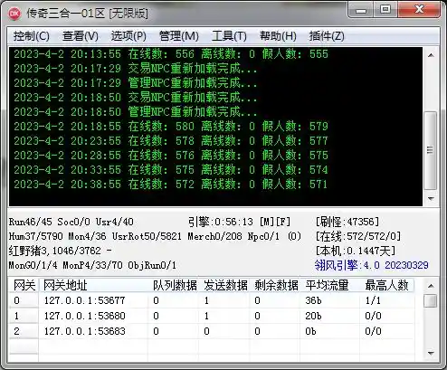Open the 查看(V) menu

(81, 36)
